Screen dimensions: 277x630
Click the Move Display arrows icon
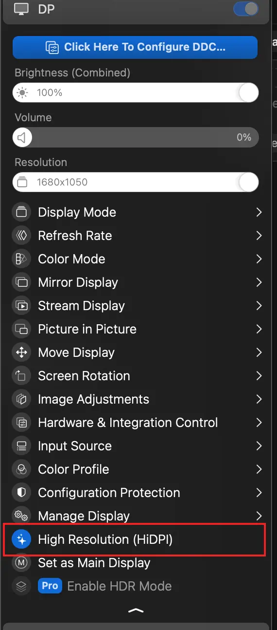pyautogui.click(x=21, y=352)
